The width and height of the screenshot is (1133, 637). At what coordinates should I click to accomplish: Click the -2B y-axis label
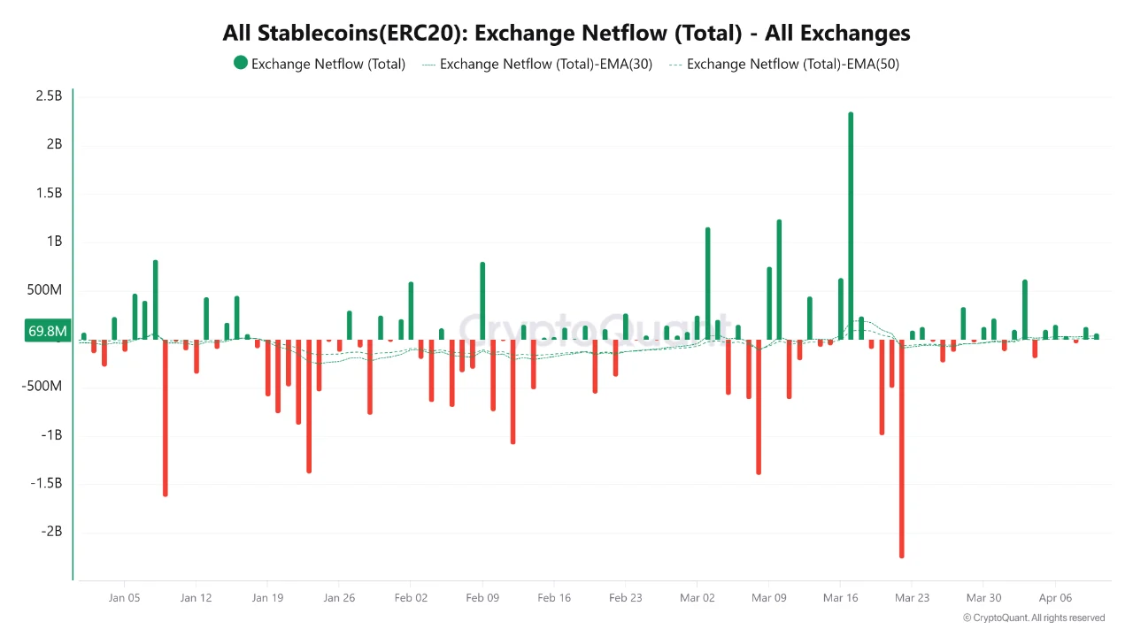tap(50, 532)
